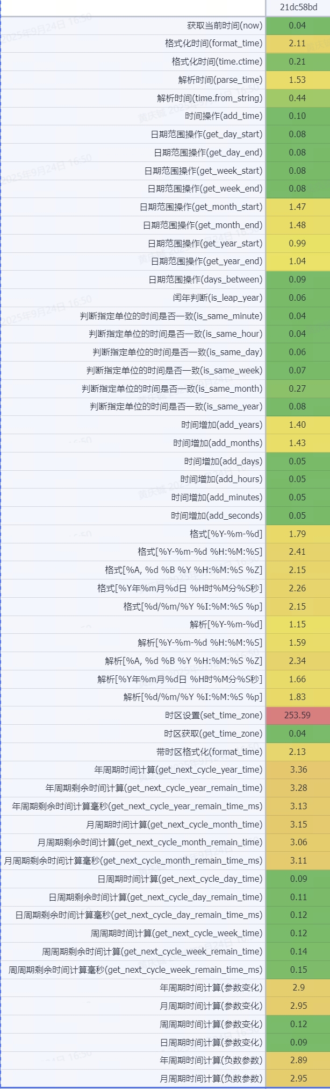Select the 带时区格式化(format_time) value 2.13
Screen dimensions: 330x1089
(297, 752)
